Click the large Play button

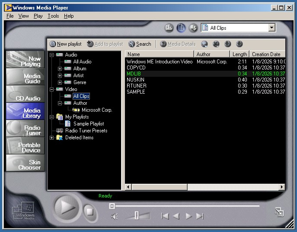67,207
